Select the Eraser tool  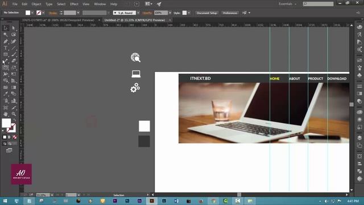[x=14, y=61]
